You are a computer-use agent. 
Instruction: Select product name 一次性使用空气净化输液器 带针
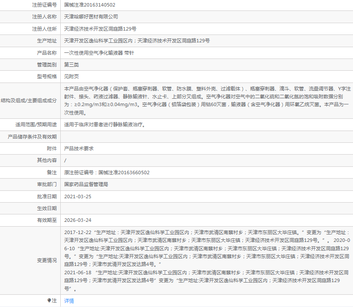[x=99, y=53]
